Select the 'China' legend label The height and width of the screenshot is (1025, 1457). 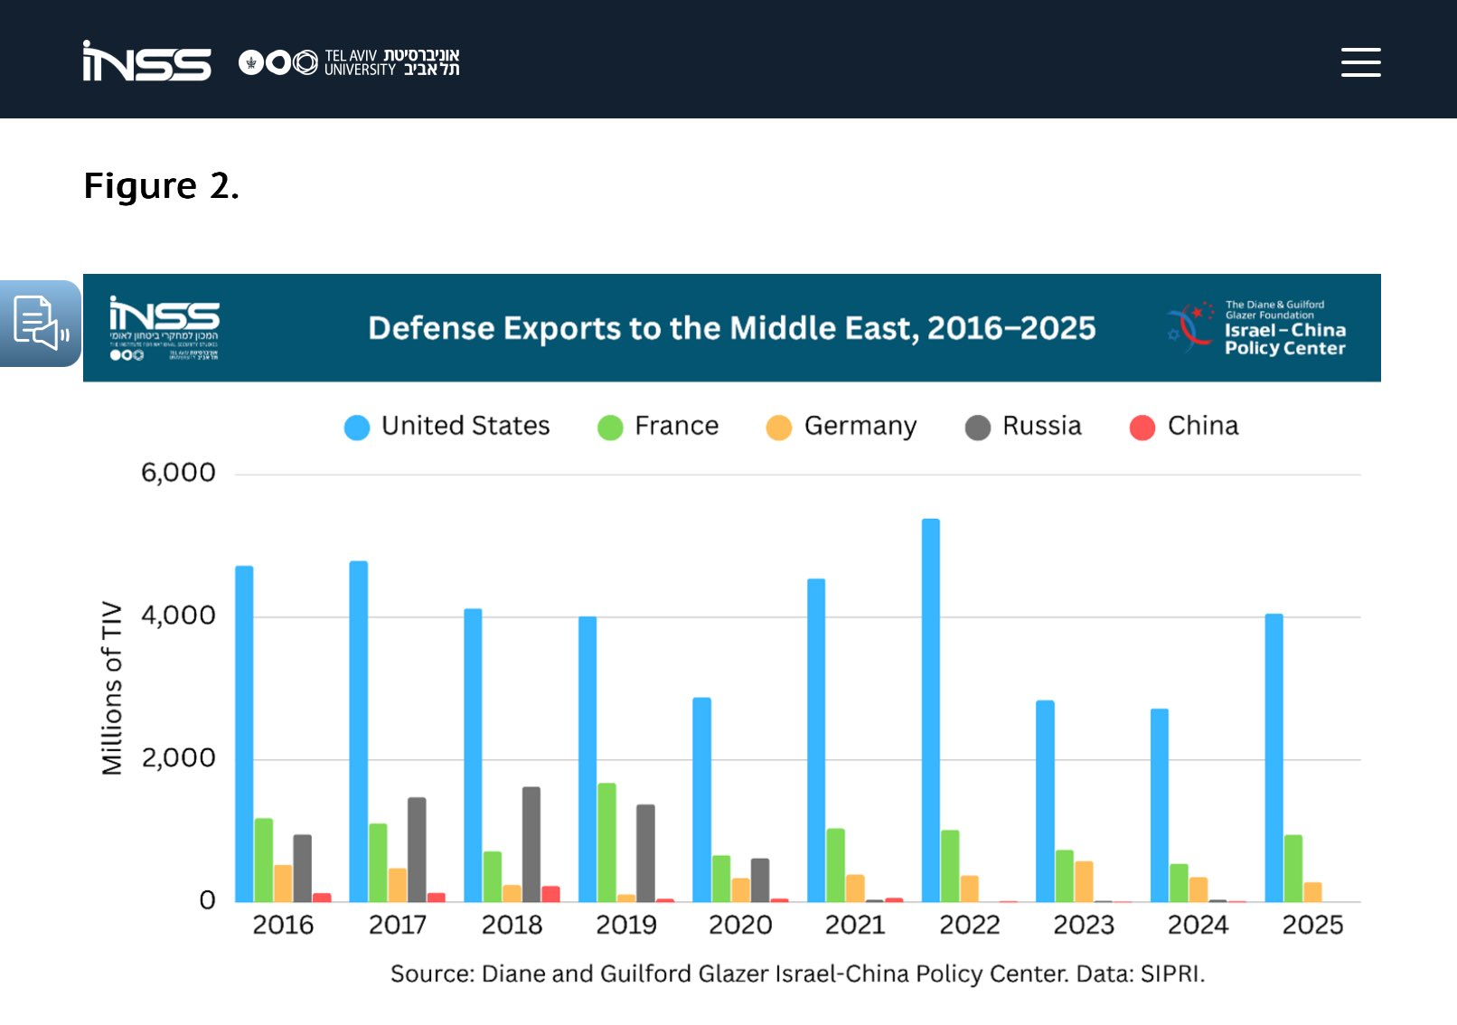click(1203, 426)
